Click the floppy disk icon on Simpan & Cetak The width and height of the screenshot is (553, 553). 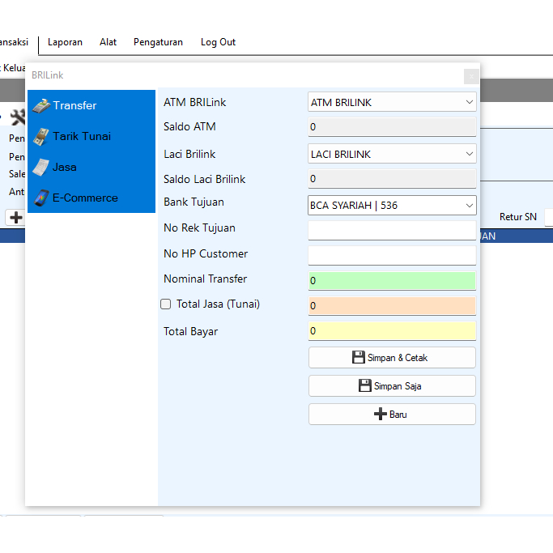(x=359, y=357)
